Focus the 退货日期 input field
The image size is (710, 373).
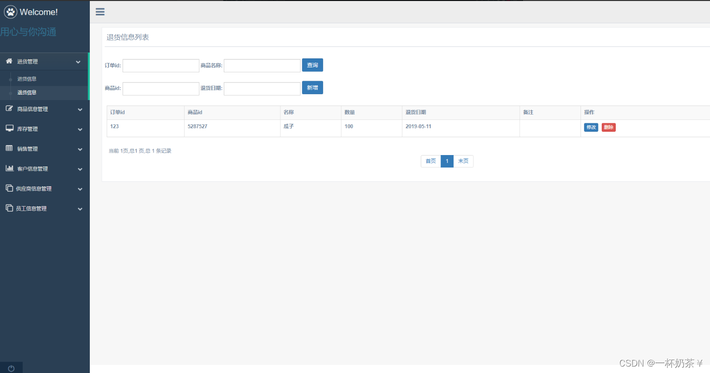click(262, 89)
